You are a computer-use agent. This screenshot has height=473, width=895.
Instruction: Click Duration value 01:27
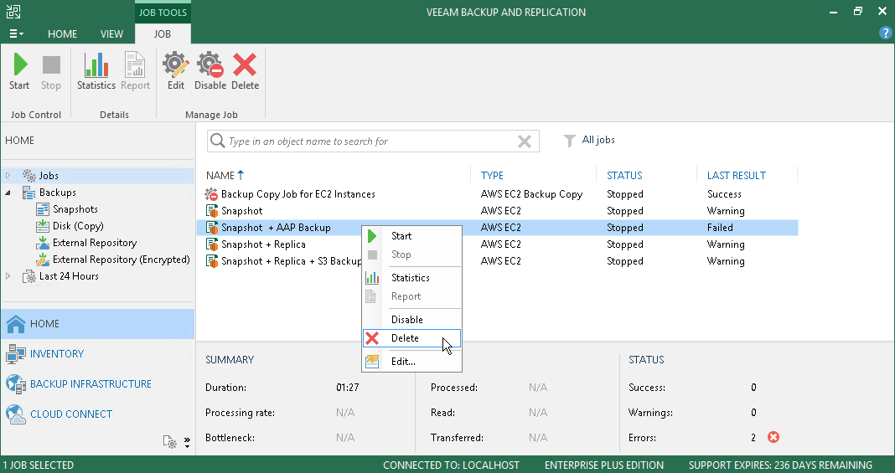pyautogui.click(x=348, y=388)
